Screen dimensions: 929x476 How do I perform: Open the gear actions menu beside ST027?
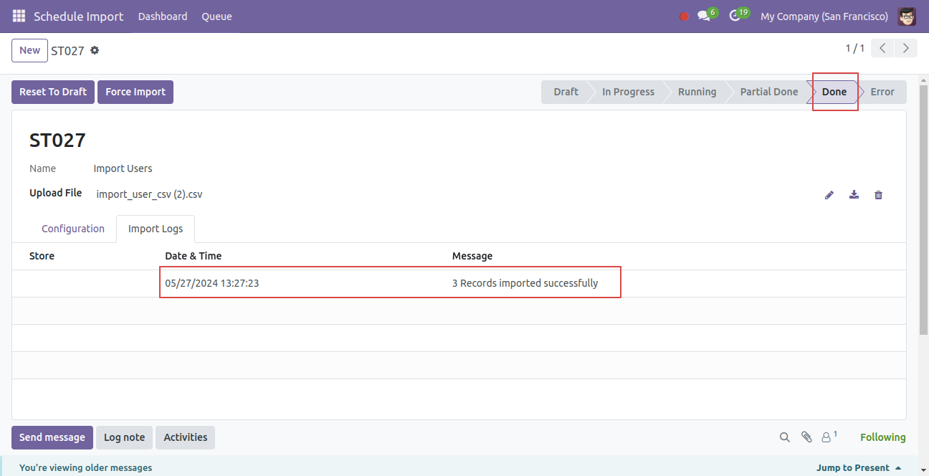(x=95, y=50)
